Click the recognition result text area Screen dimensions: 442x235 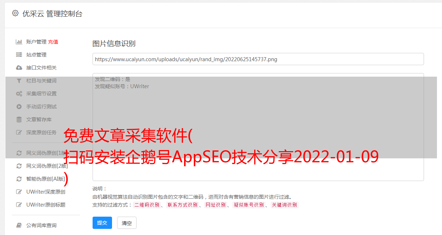point(258,127)
